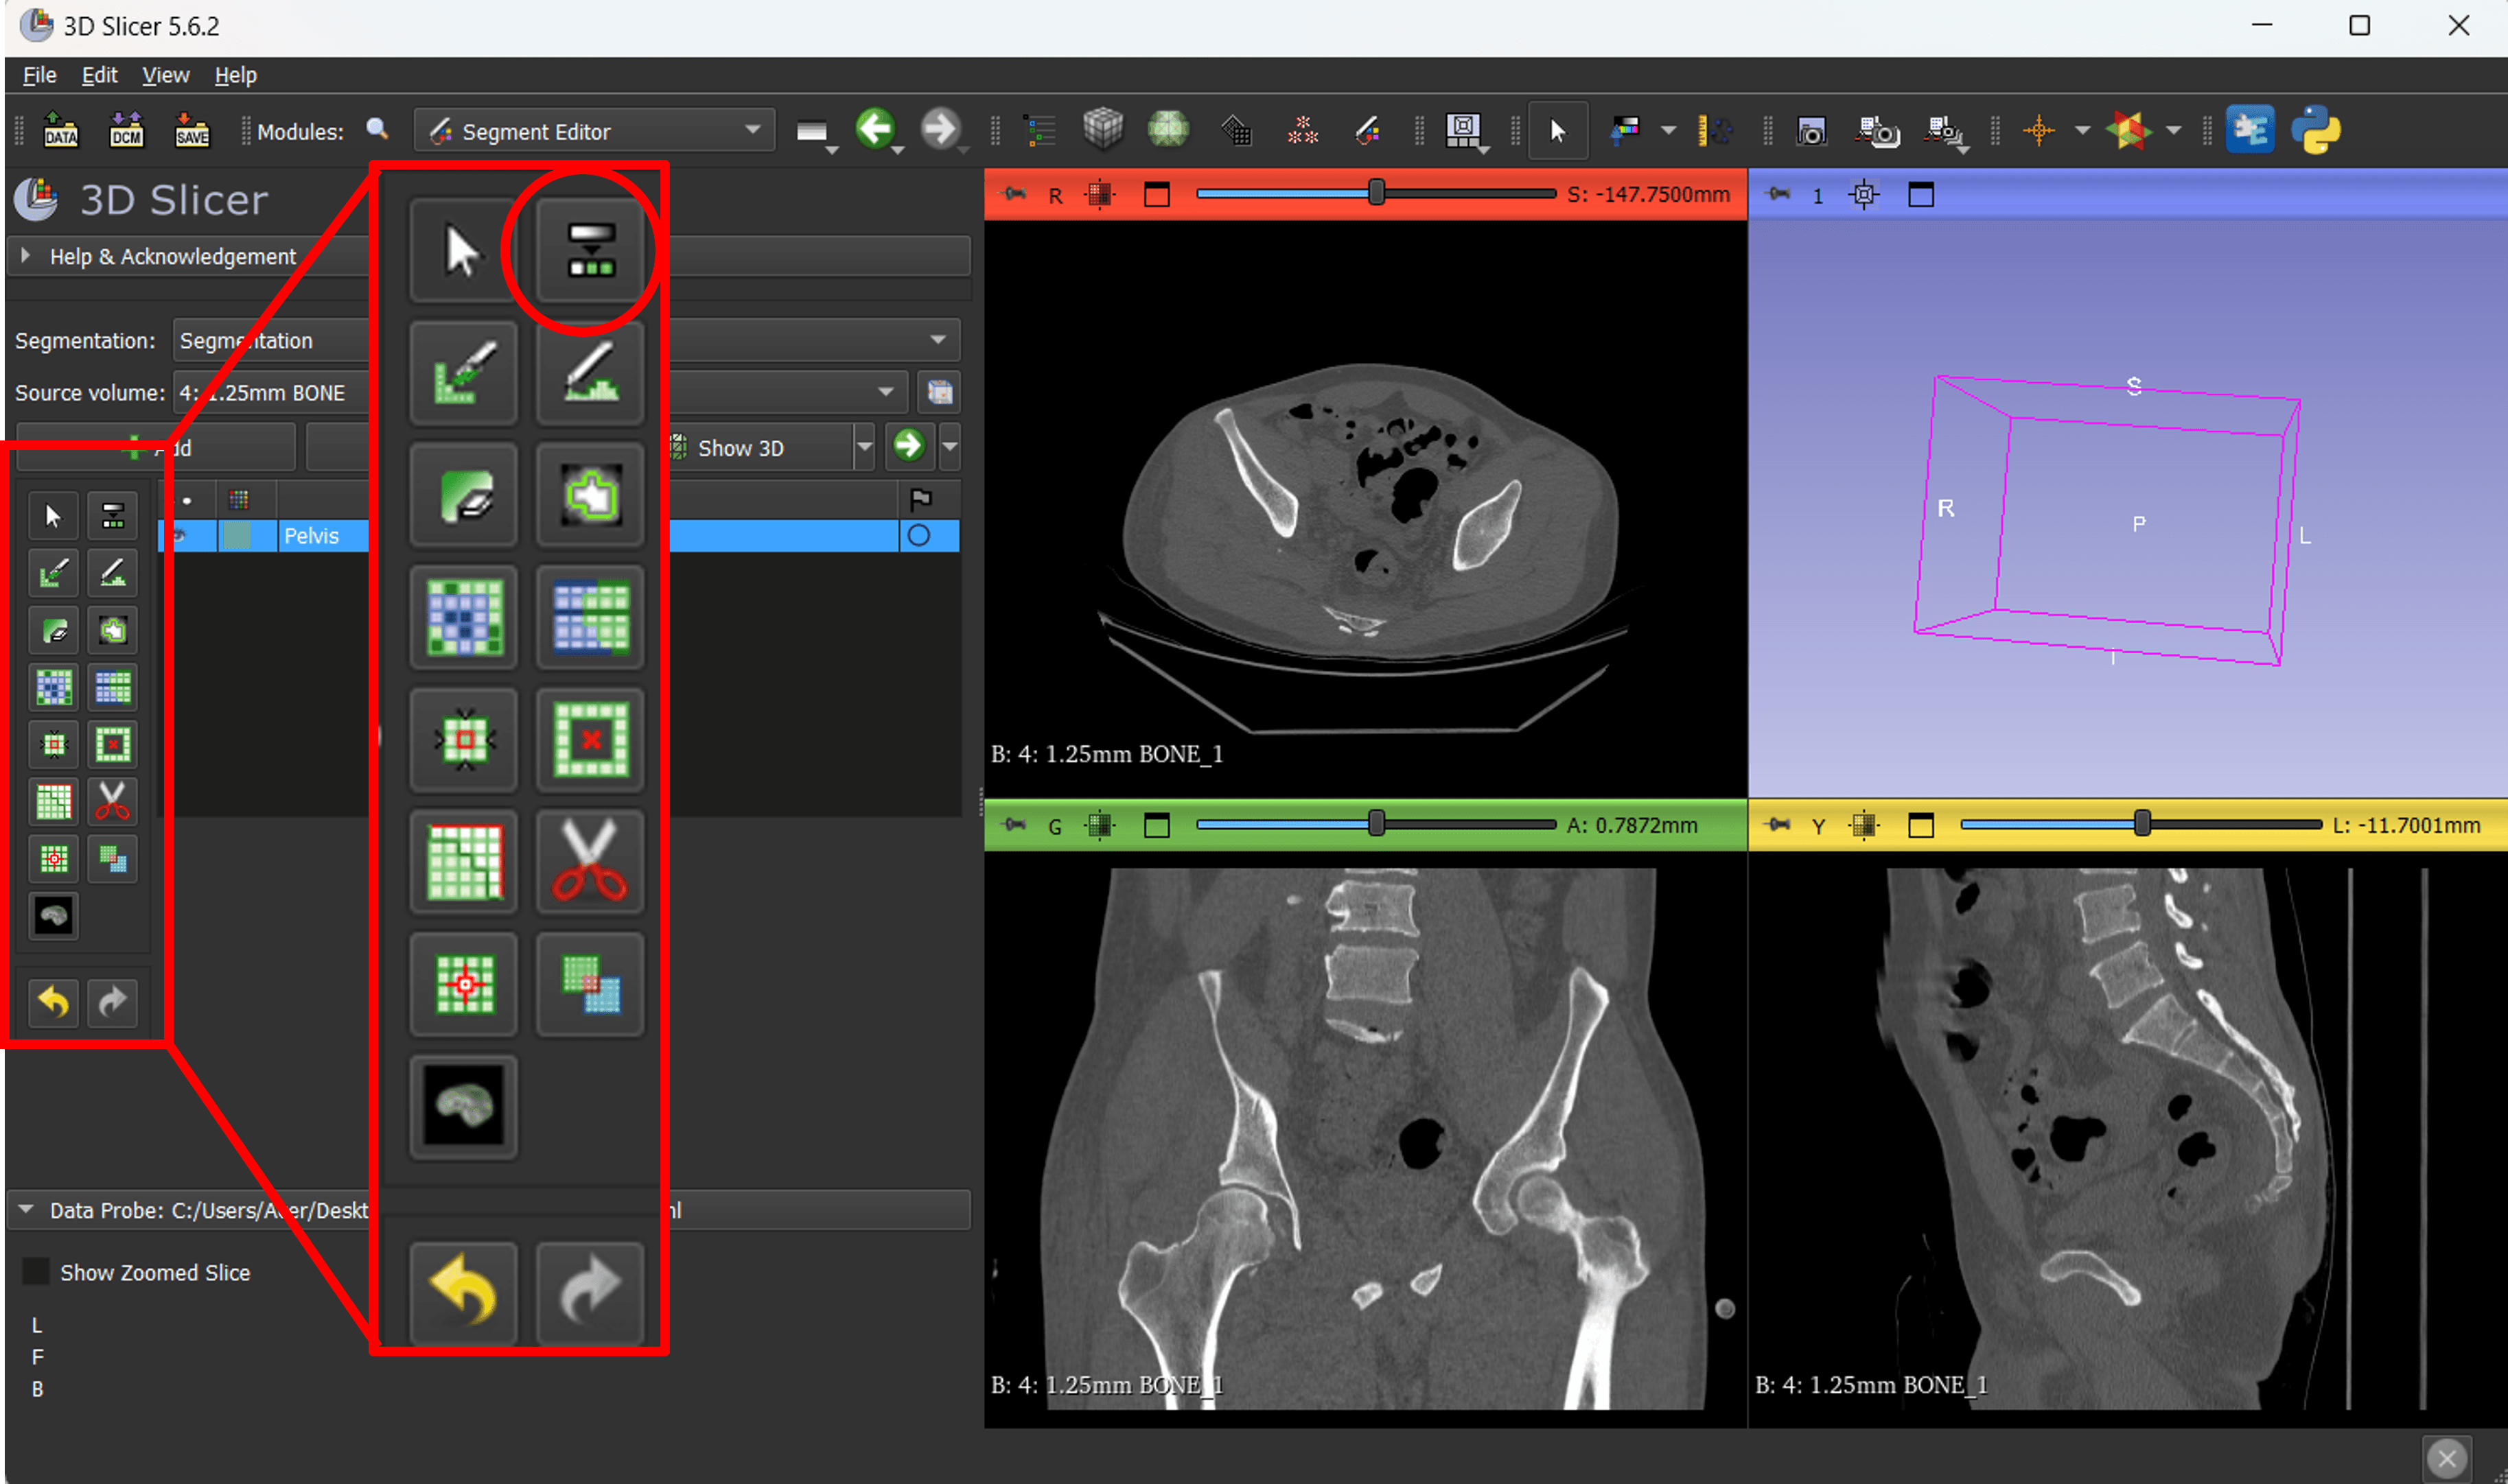2508x1484 pixels.
Task: Open the Segmentation selector dropdown arrow
Action: [x=938, y=340]
